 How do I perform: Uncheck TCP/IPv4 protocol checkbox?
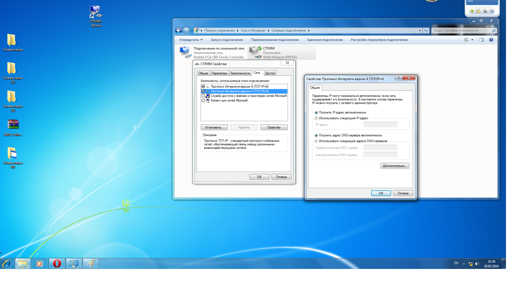203,91
